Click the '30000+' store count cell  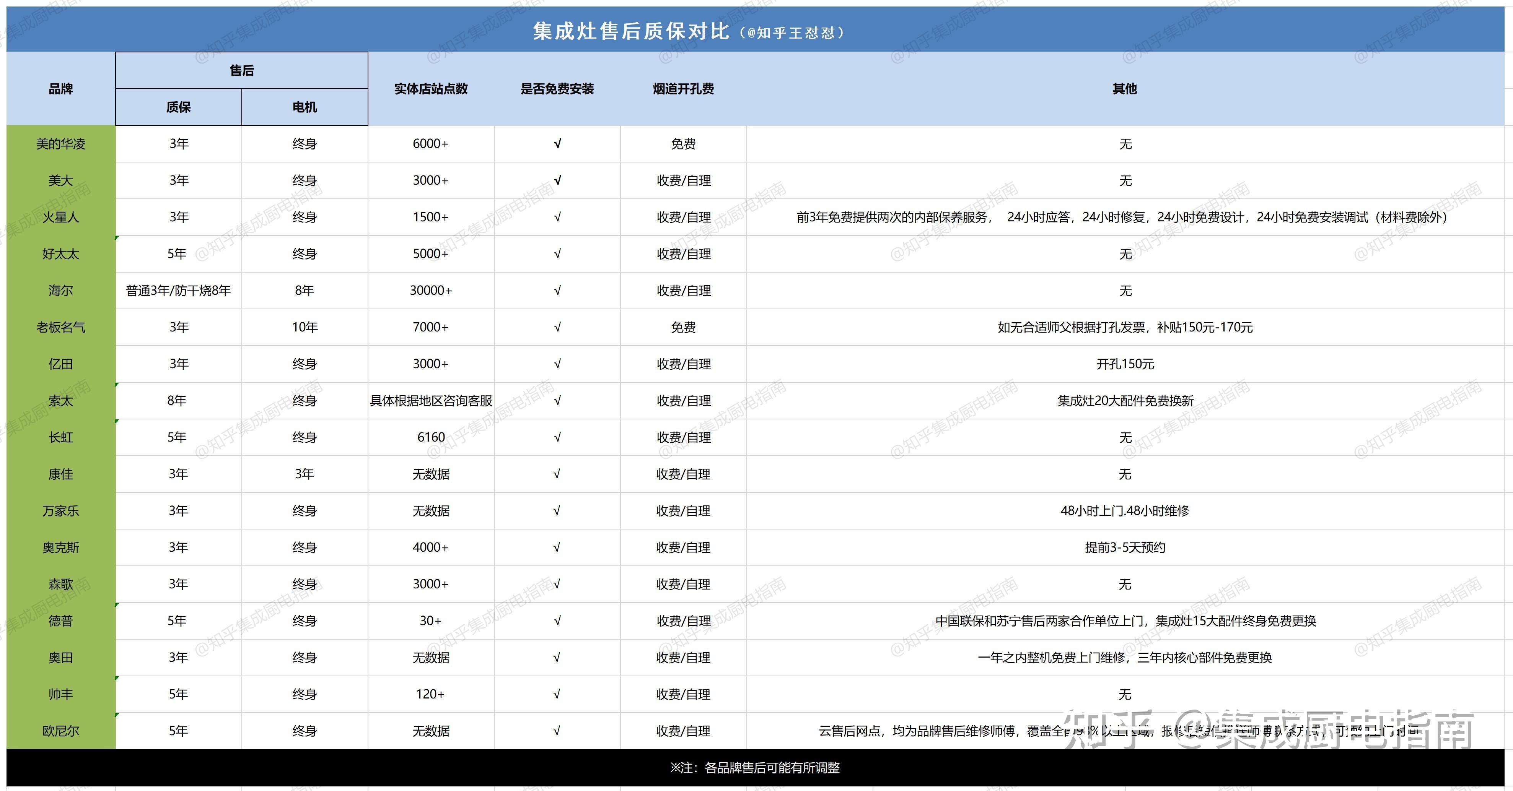pyautogui.click(x=431, y=291)
